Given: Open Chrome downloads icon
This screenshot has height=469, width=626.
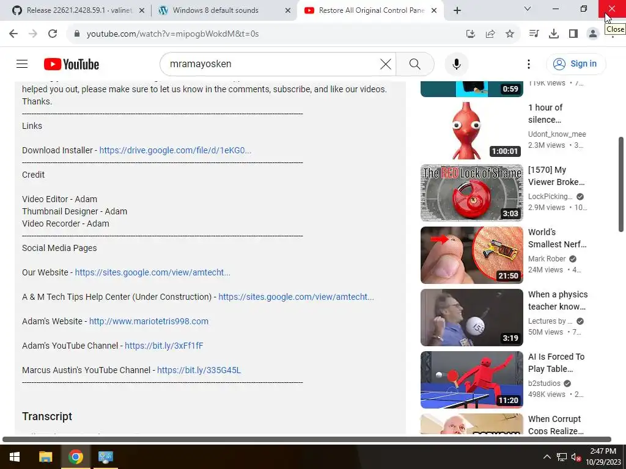Looking at the screenshot, I should (x=553, y=34).
